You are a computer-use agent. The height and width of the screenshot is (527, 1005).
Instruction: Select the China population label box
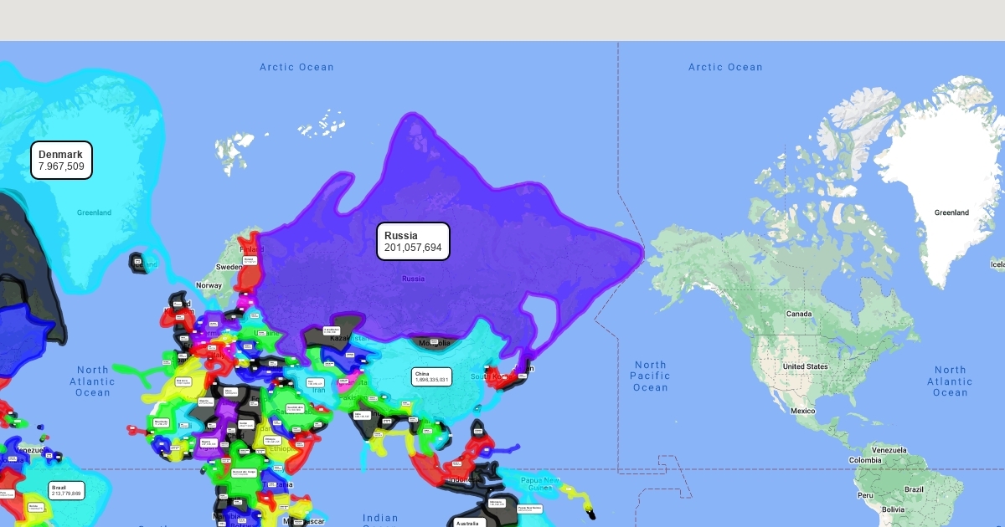point(431,376)
